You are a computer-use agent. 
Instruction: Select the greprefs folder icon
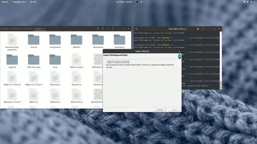click(x=12, y=60)
